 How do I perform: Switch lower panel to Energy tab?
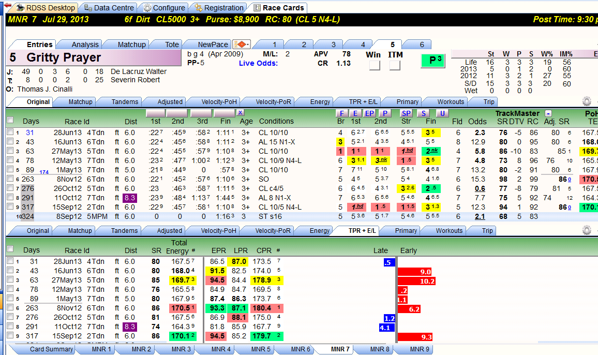(x=320, y=231)
